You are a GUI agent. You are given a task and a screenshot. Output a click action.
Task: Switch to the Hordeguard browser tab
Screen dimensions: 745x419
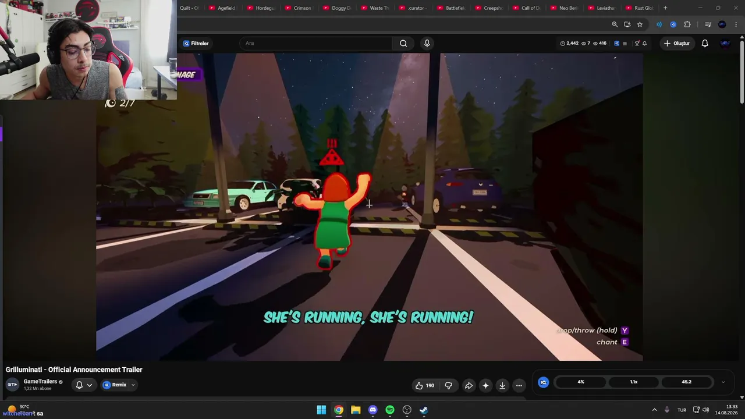[x=260, y=8]
